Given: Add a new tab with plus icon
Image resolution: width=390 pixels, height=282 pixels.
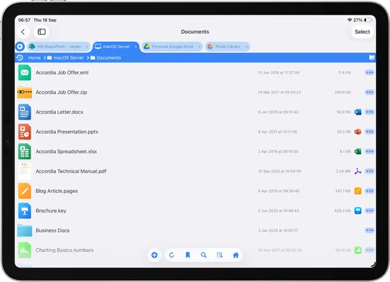Looking at the screenshot, I should tap(20, 47).
